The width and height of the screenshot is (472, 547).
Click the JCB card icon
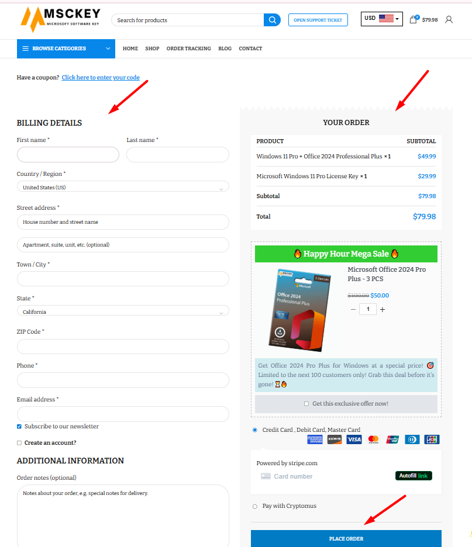[432, 439]
